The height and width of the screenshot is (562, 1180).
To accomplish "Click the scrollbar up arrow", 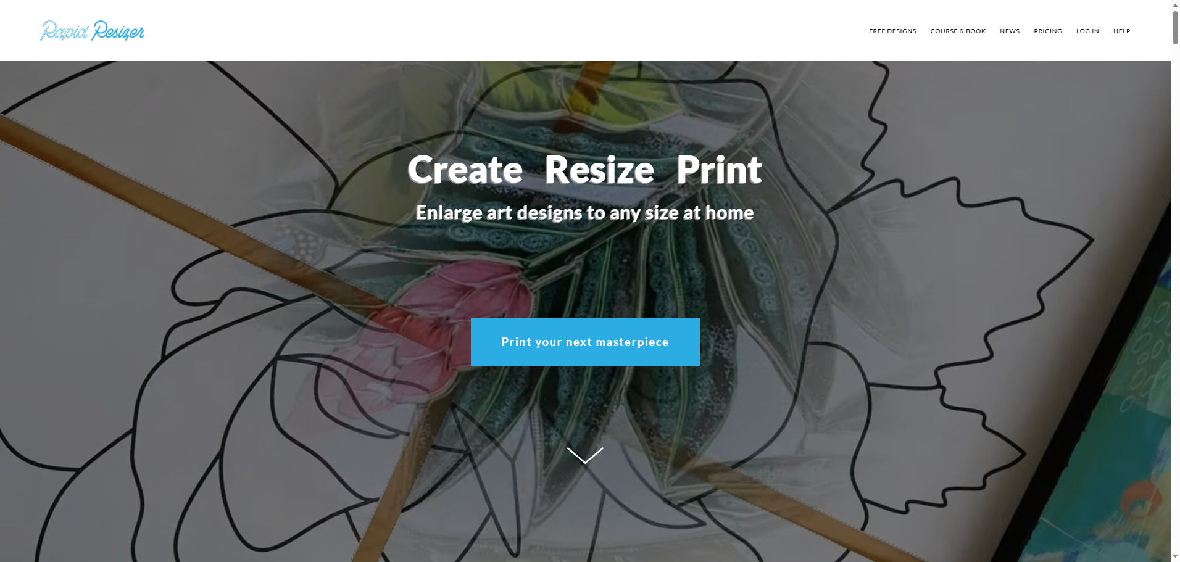I will [1175, 4].
